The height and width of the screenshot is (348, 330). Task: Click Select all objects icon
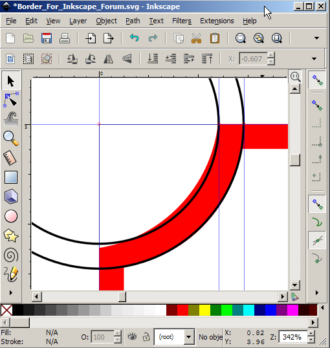click(x=10, y=59)
